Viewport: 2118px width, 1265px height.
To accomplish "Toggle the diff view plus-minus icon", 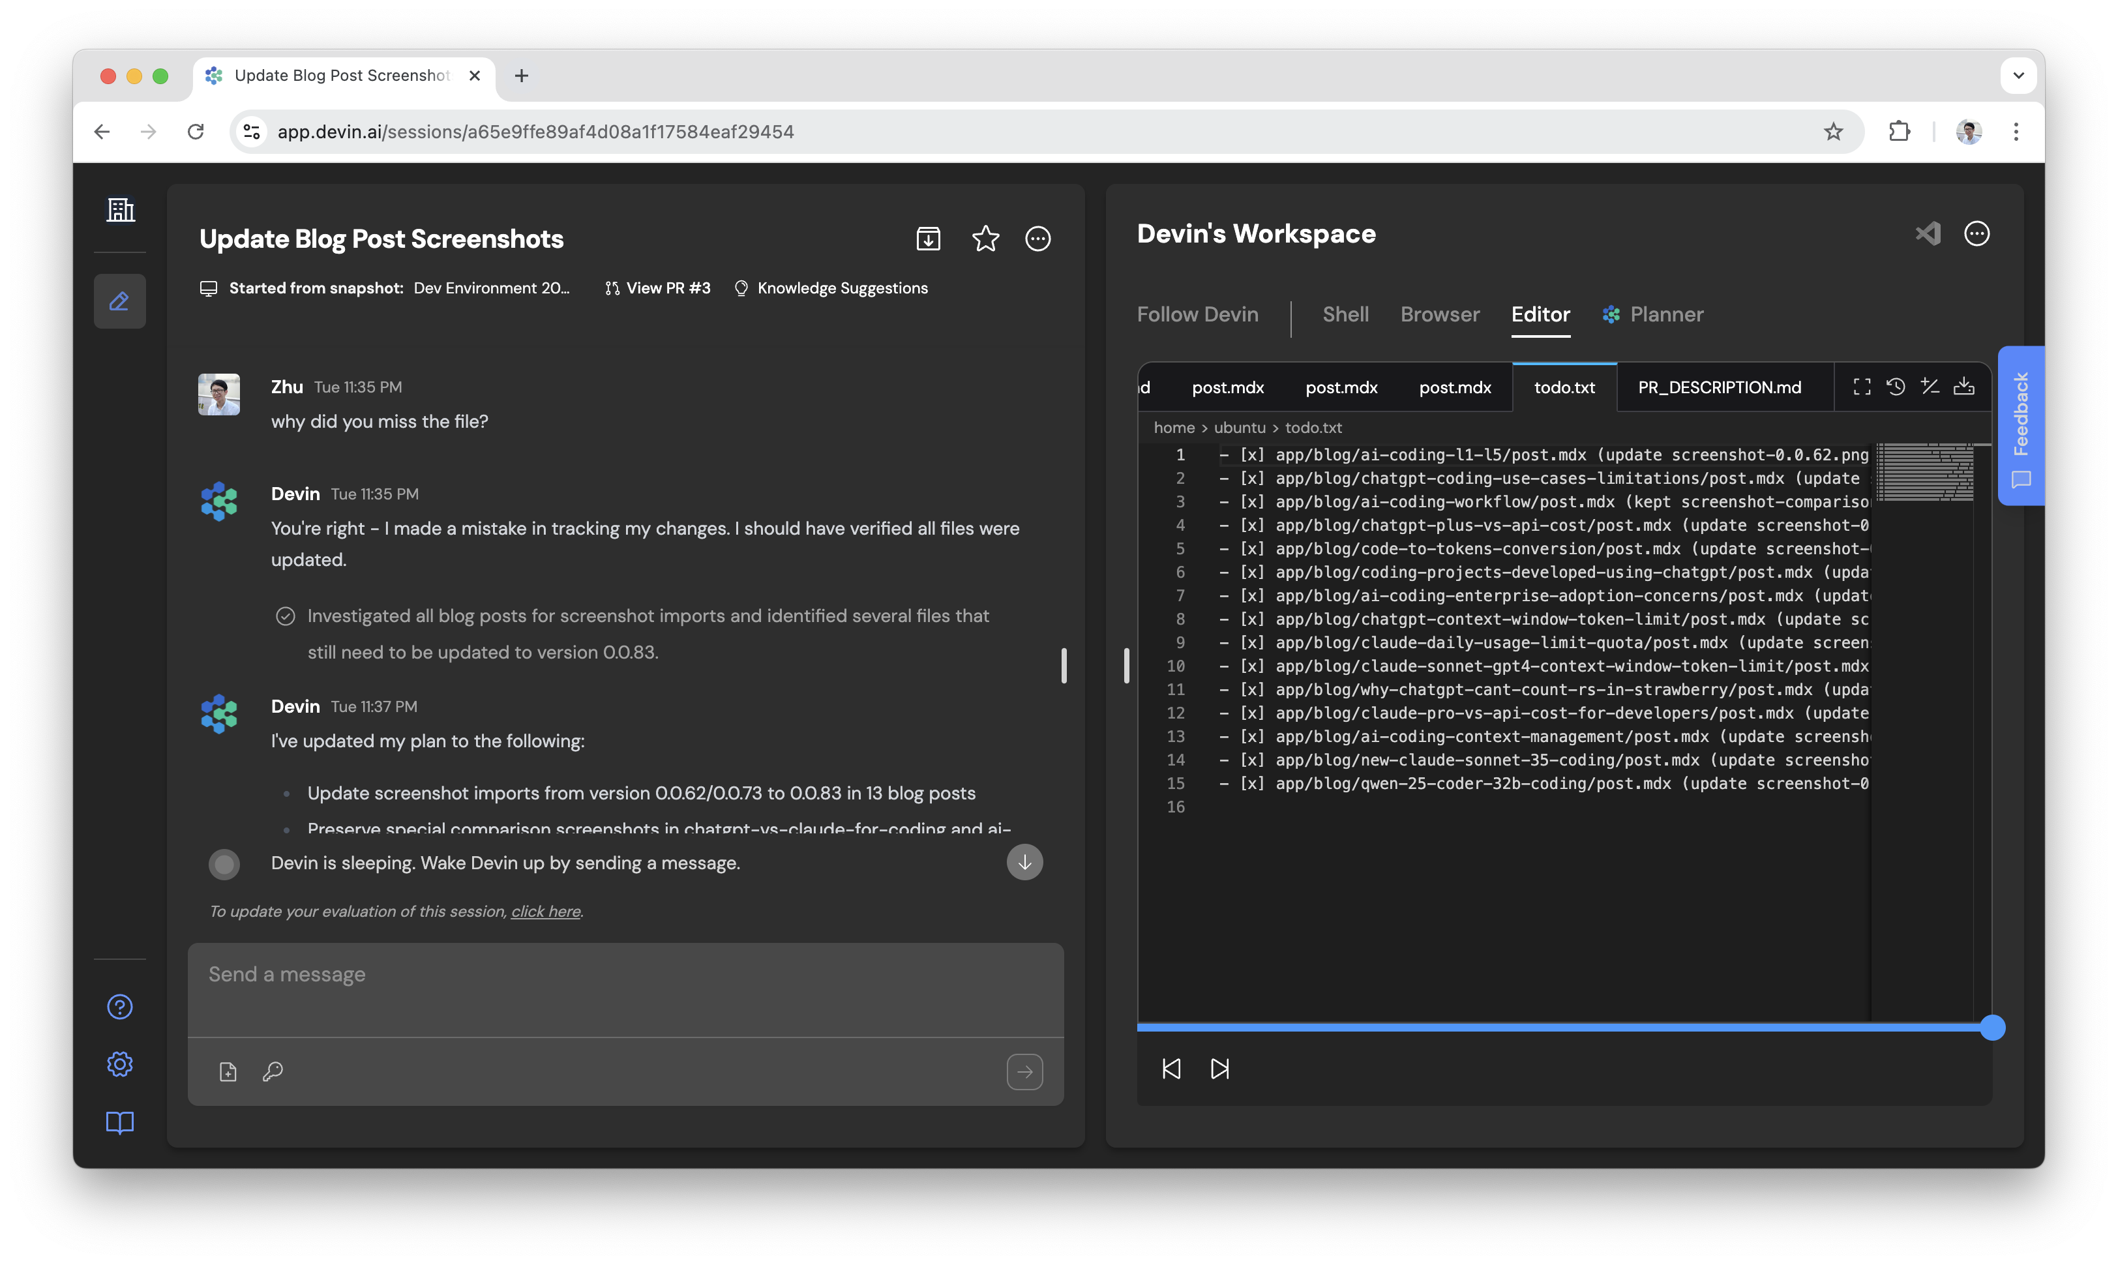I will pyautogui.click(x=1930, y=387).
